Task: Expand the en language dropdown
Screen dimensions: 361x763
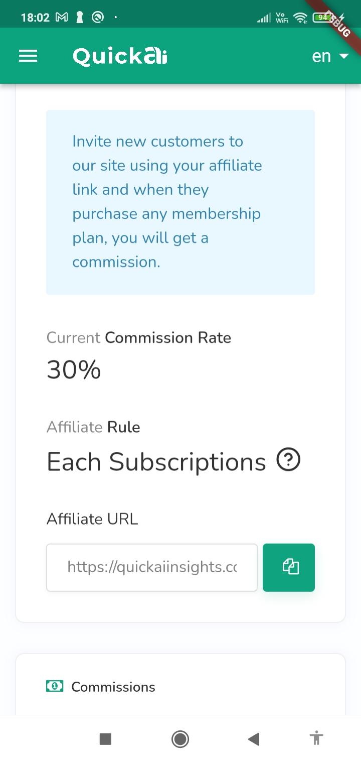Action: 330,56
